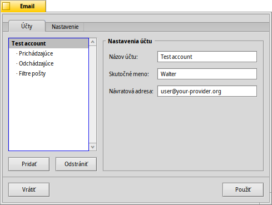This screenshot has width=272, height=205.
Task: Focus the Názov účtu text field
Action: click(x=207, y=57)
